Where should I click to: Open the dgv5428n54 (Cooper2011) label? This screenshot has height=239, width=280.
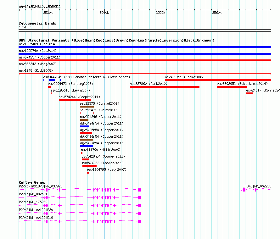click(103, 156)
